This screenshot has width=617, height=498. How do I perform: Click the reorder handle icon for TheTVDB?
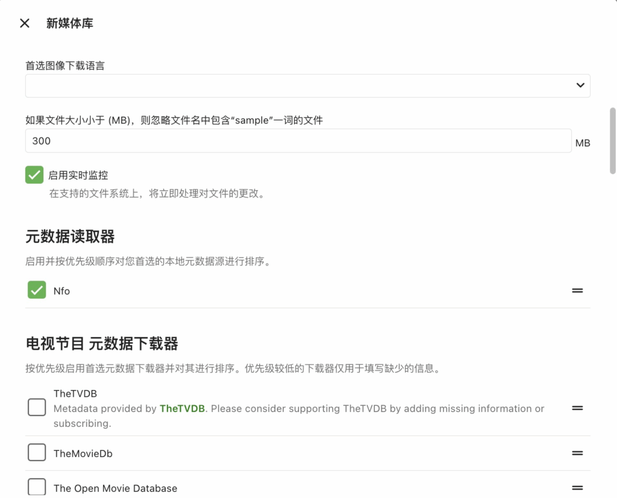coord(577,408)
